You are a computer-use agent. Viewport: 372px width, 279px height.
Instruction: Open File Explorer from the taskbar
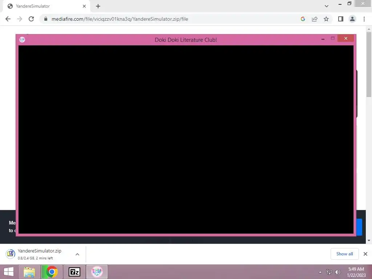(x=29, y=272)
